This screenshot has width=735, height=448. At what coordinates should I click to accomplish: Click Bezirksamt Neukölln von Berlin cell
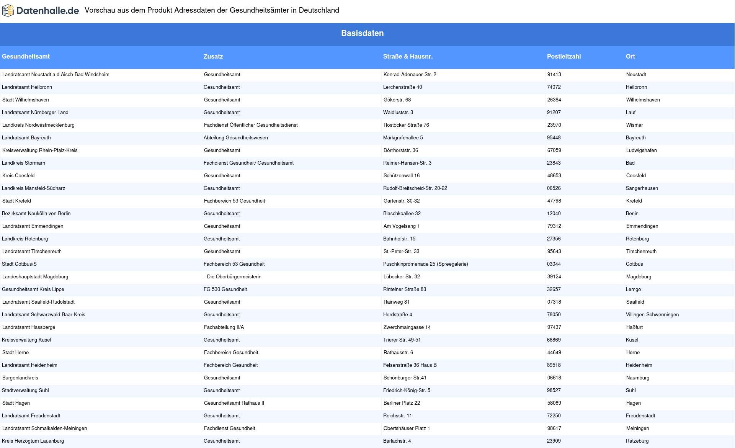(36, 214)
